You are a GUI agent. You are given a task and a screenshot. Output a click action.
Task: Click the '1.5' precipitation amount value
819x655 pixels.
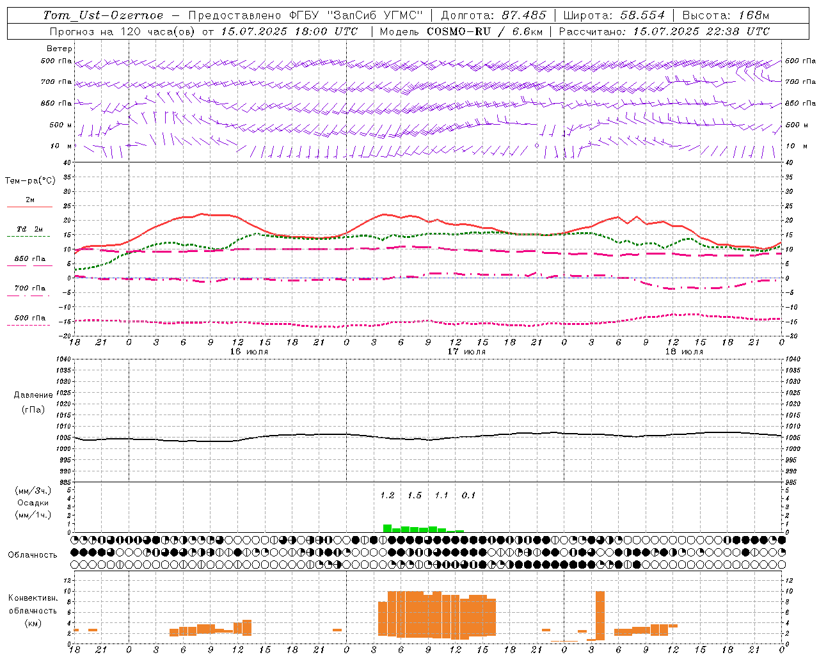415,496
